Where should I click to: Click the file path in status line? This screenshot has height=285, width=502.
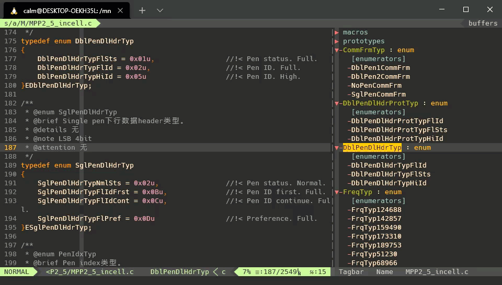89,272
